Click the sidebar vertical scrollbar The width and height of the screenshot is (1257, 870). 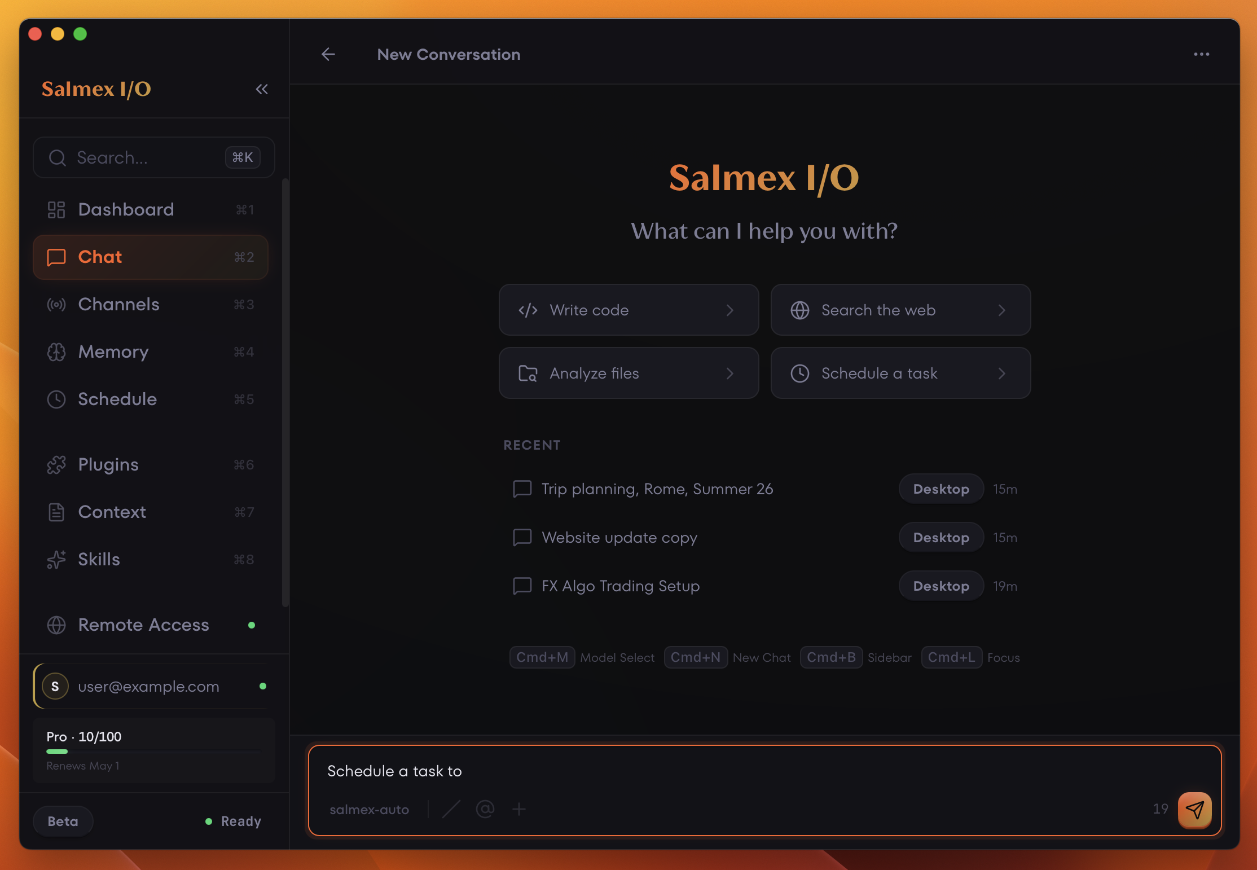pos(285,392)
